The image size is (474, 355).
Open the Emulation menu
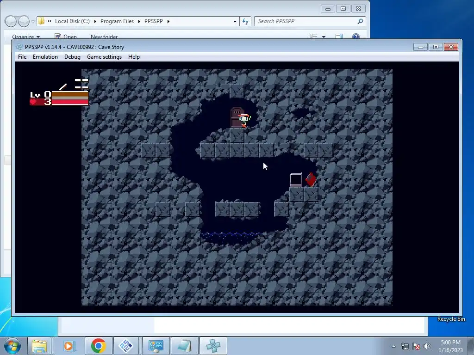(x=45, y=57)
